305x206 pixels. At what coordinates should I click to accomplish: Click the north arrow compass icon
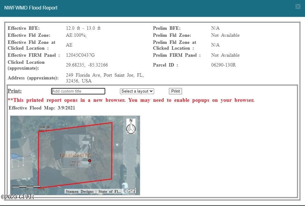coord(131,126)
